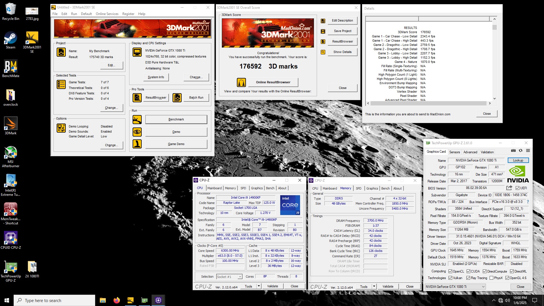Launch Steam from the desktop

pos(10,40)
